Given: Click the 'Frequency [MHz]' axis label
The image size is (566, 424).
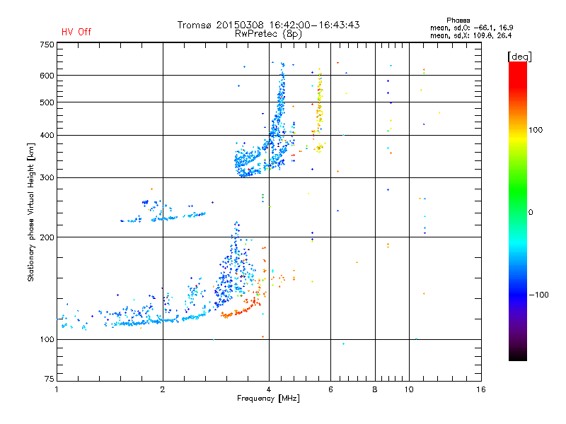Looking at the screenshot, I should pyautogui.click(x=268, y=399).
